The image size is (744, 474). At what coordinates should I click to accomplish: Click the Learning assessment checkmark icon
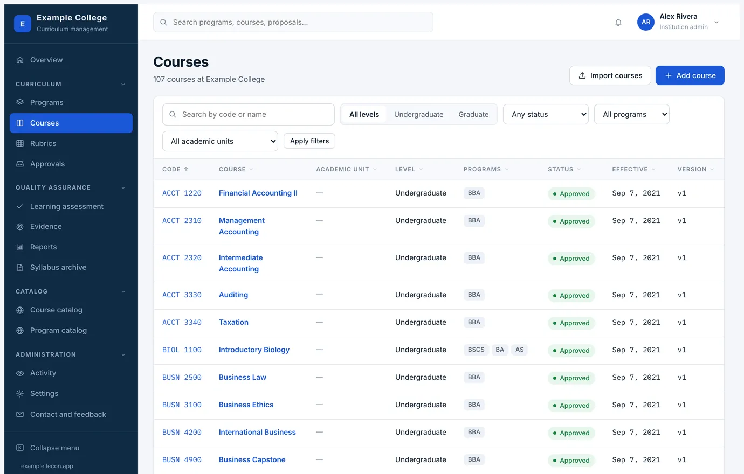click(x=20, y=206)
